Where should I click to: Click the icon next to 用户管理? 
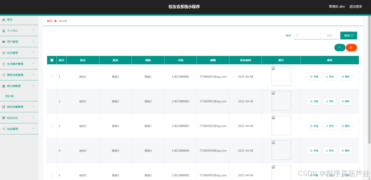coord(4,42)
